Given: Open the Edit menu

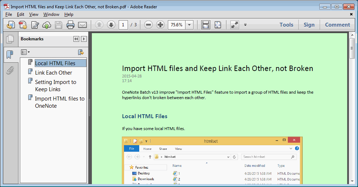Looking at the screenshot, I should [21, 14].
